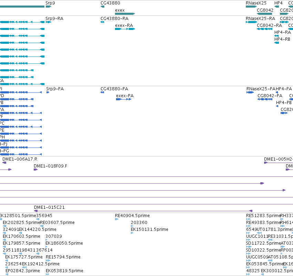293x276 pixels.
Task: Click the PC protein isoform label
Action: tap(2, 123)
